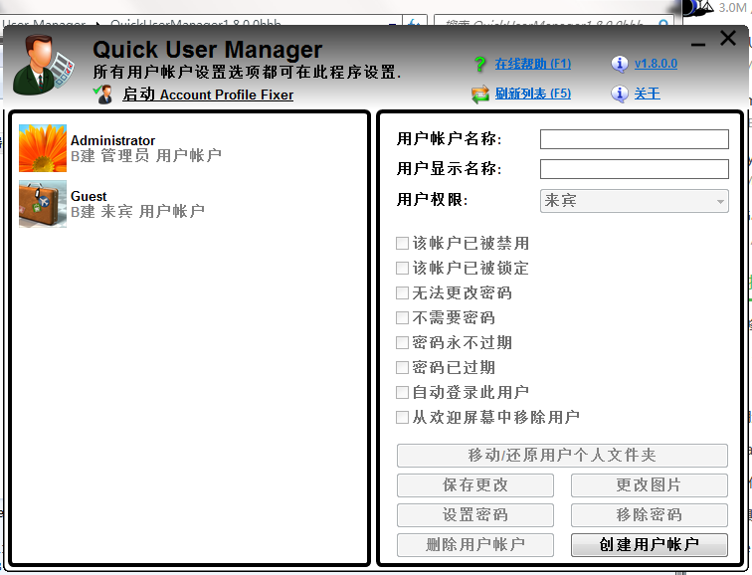The width and height of the screenshot is (752, 575).
Task: Select the Guest suitcase avatar
Action: pyautogui.click(x=43, y=204)
